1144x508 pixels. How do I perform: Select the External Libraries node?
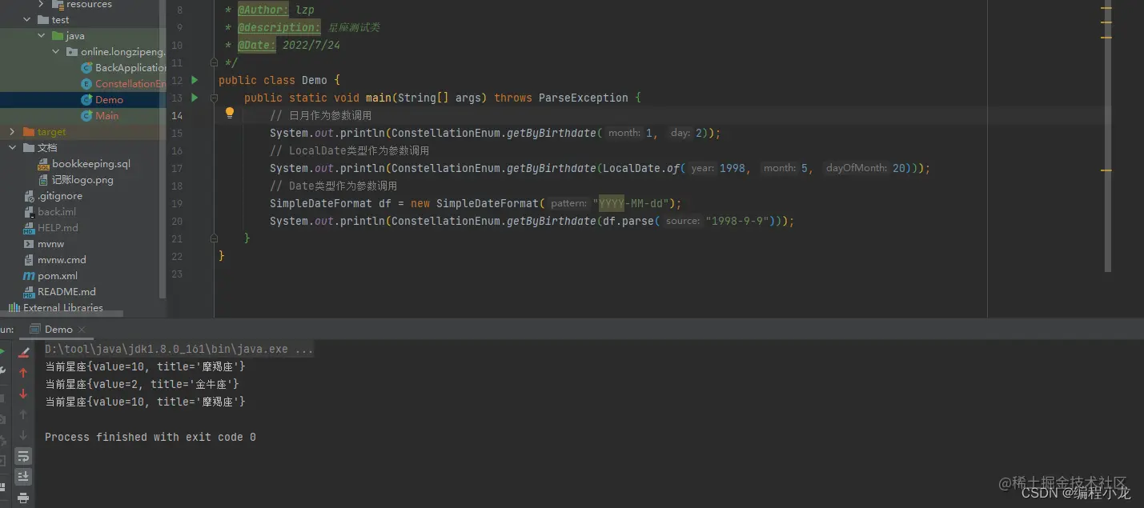(x=56, y=308)
